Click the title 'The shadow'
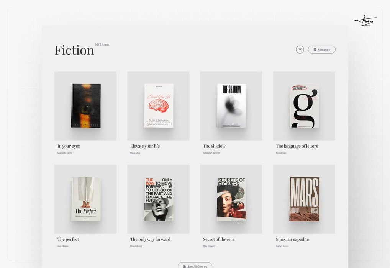Viewport: 390px width, 268px height. (x=214, y=146)
